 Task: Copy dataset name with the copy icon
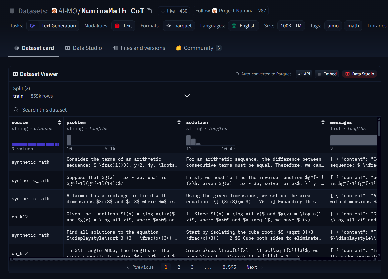point(149,11)
